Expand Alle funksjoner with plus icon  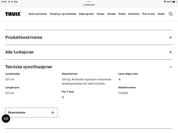(x=171, y=52)
